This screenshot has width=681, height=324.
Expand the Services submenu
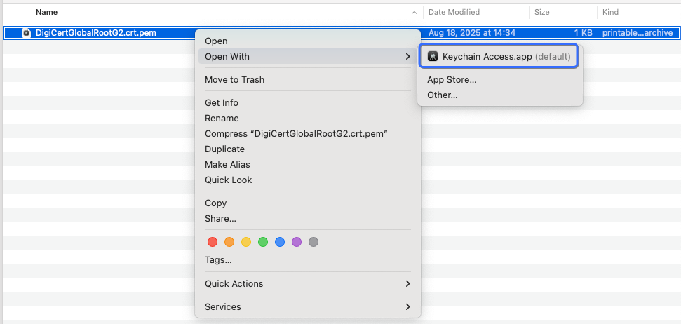click(408, 306)
